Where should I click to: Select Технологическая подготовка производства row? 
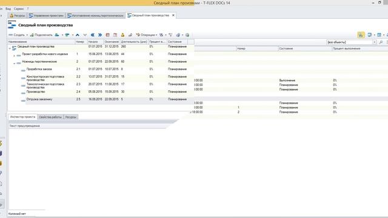pyautogui.click(x=101, y=85)
